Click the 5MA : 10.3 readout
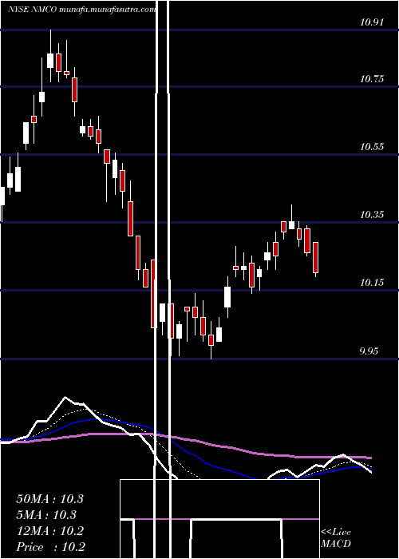 click(46, 515)
